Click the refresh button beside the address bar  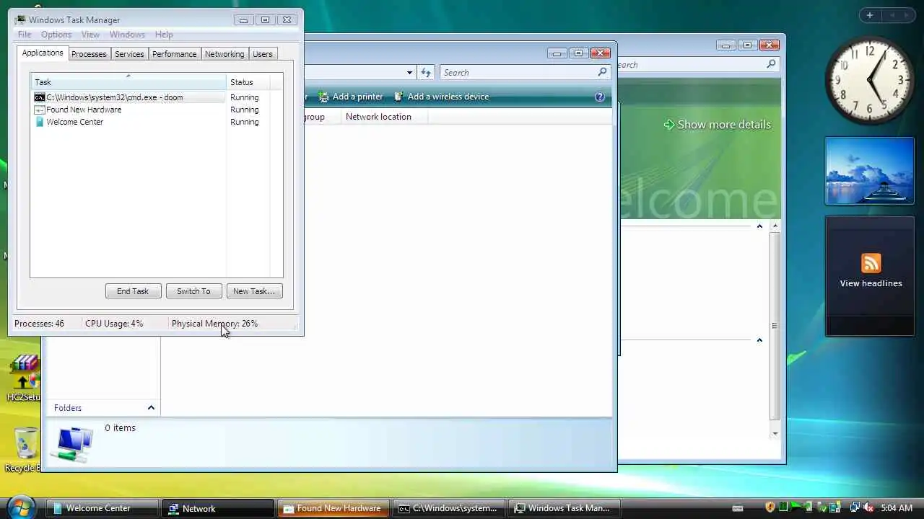[426, 72]
